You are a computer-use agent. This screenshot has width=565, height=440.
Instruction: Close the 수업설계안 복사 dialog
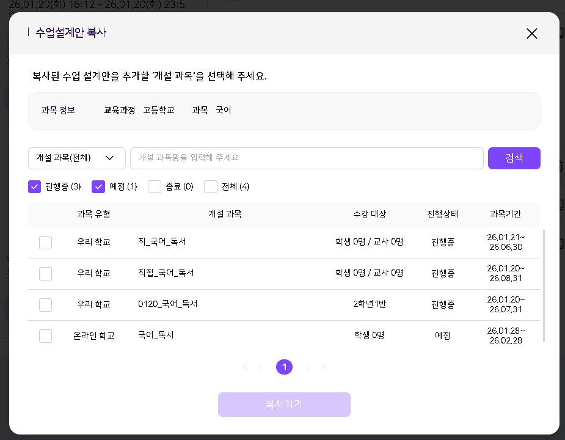pos(531,34)
